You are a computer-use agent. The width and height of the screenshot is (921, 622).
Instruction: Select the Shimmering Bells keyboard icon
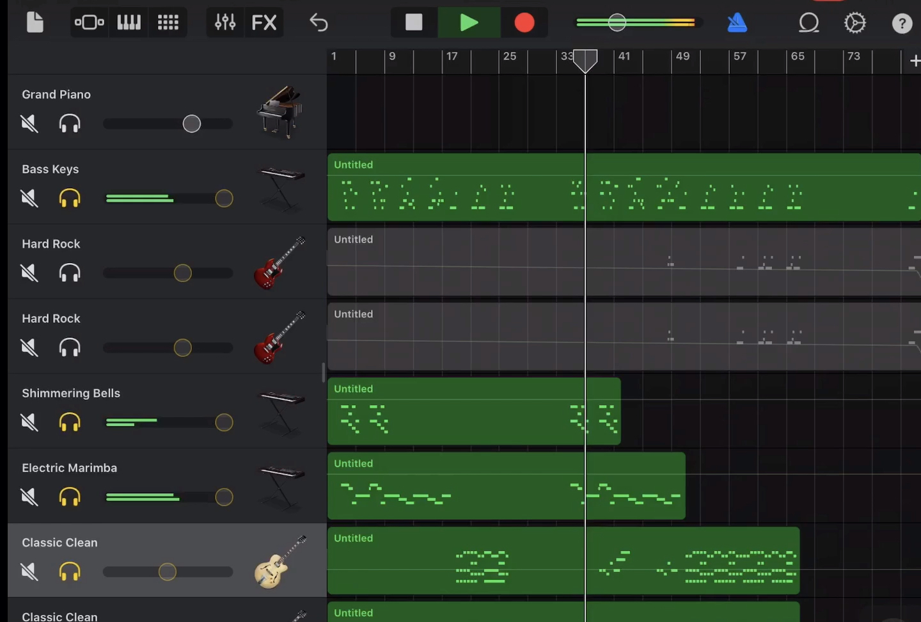[x=280, y=413]
